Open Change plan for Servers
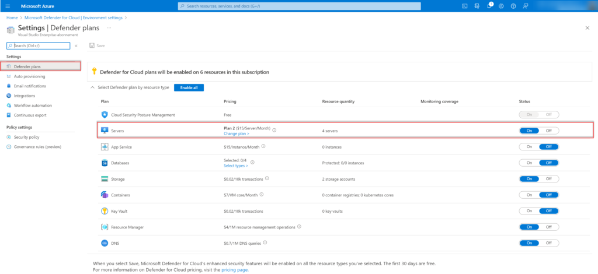The image size is (598, 274). 237,134
